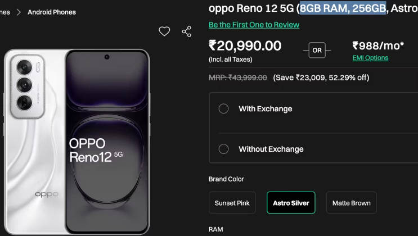Click the ₹20,990.00 price
This screenshot has width=418, height=236.
[245, 46]
